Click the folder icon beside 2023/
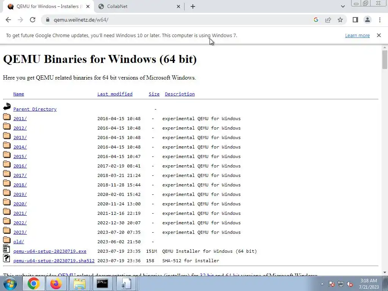The width and height of the screenshot is (388, 291). point(7,230)
